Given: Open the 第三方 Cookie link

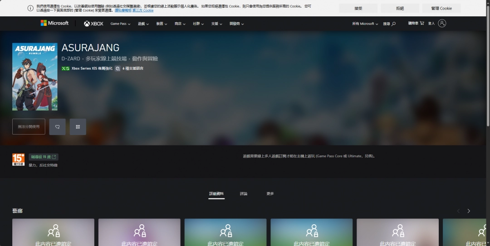Looking at the screenshot, I should tap(143, 10).
